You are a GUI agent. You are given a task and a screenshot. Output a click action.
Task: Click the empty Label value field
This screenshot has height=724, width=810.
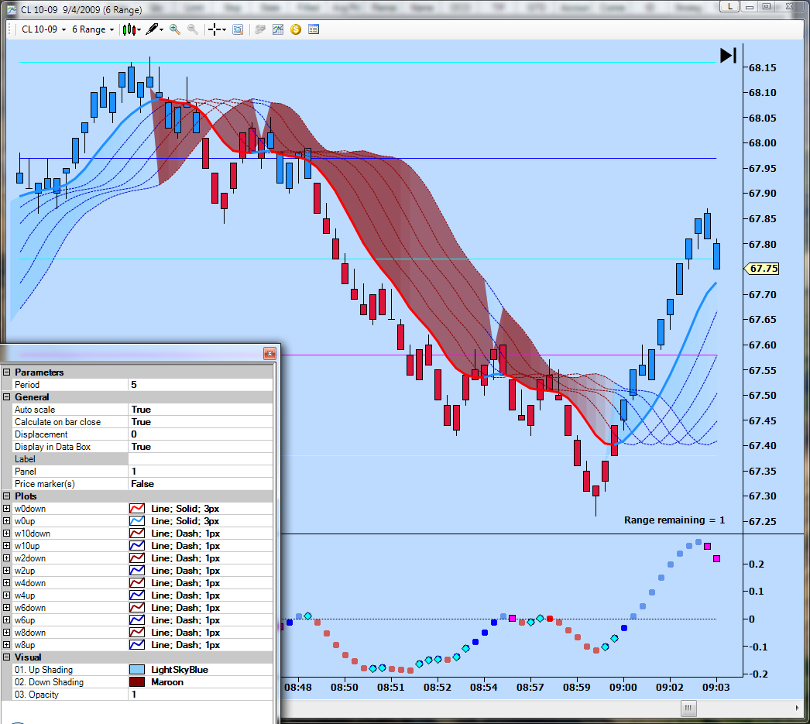point(201,459)
